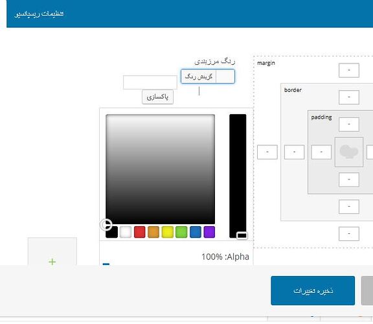Select the purple color swatch
Screen dimensions: 373x324
(x=209, y=232)
